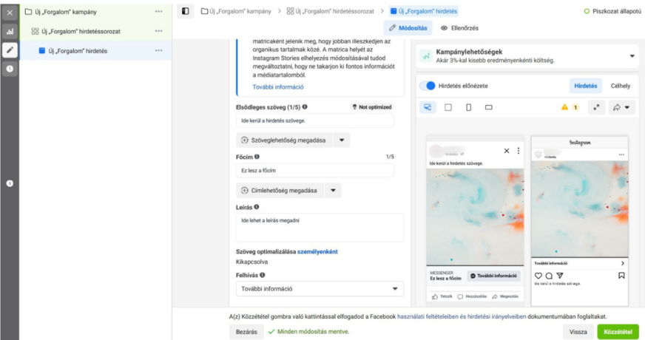
Task: Select the Célhely preview tab
Action: tap(620, 86)
